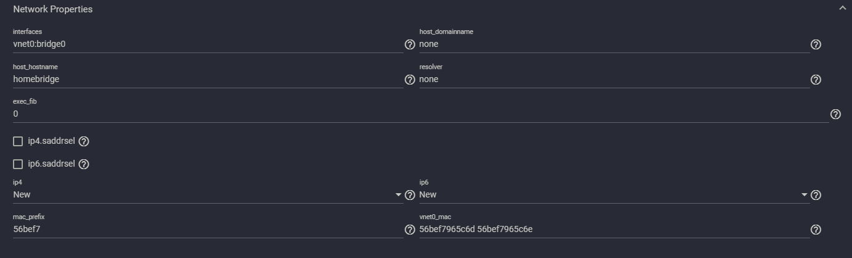Click the exec_fib help icon
852x258 pixels.
pyautogui.click(x=835, y=114)
